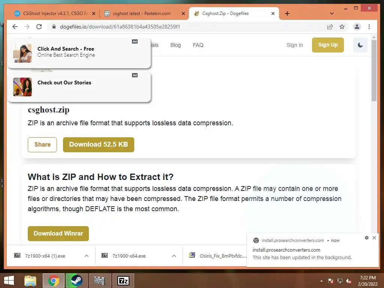The width and height of the screenshot is (384, 288).
Task: Click Download 52.5 KB button
Action: (x=99, y=144)
